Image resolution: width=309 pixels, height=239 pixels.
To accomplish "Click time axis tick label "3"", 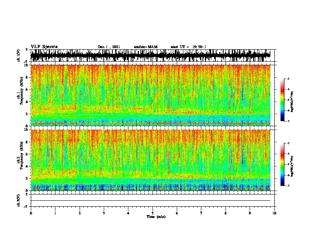I will coord(104,213).
